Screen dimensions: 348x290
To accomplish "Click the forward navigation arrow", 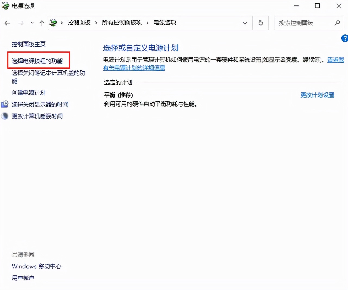I will point(21,23).
